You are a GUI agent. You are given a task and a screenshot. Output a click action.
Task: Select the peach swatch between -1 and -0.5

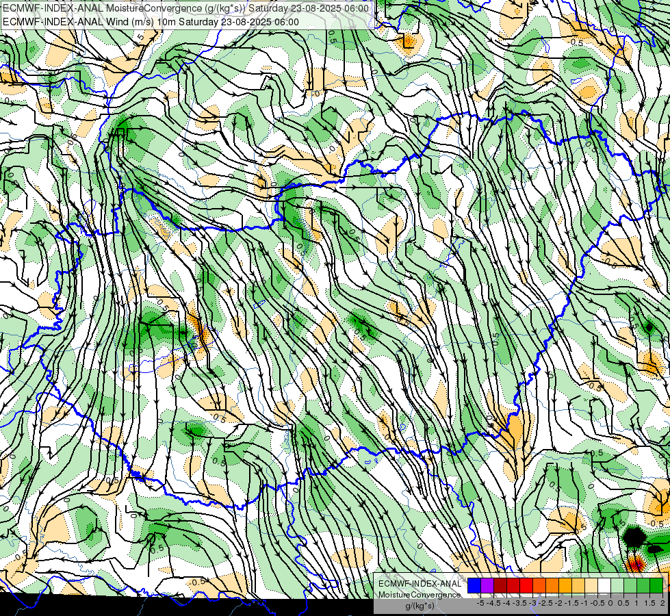[x=591, y=586]
